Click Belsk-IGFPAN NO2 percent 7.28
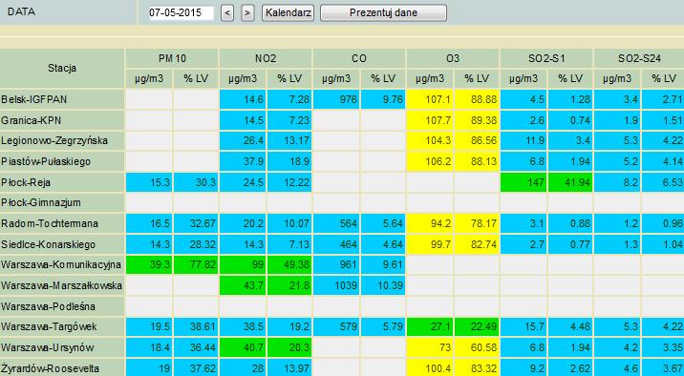This screenshot has width=684, height=376. pos(289,99)
